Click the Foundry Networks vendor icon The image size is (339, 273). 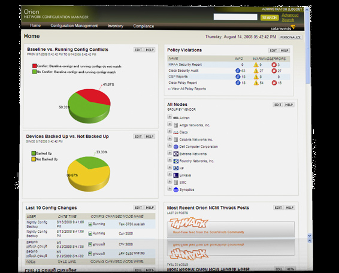coord(175,161)
